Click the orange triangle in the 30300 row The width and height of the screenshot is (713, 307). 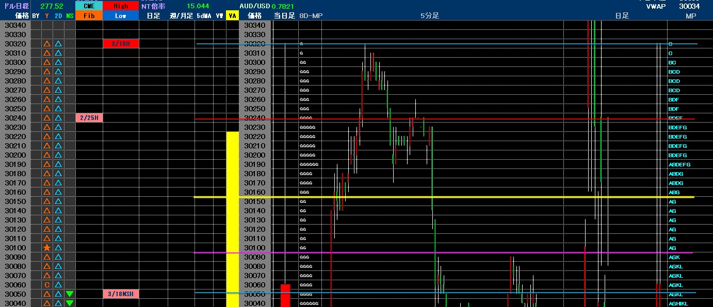tap(47, 62)
